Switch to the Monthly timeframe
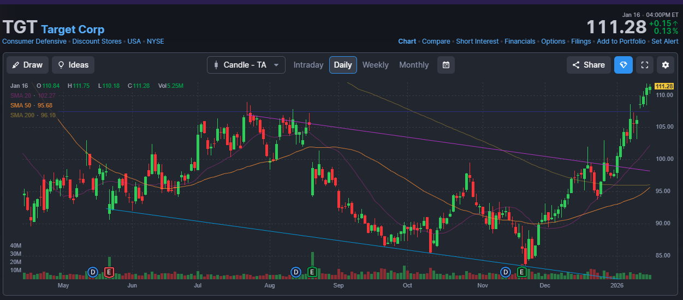Screen dimensions: 683x300 coord(414,65)
